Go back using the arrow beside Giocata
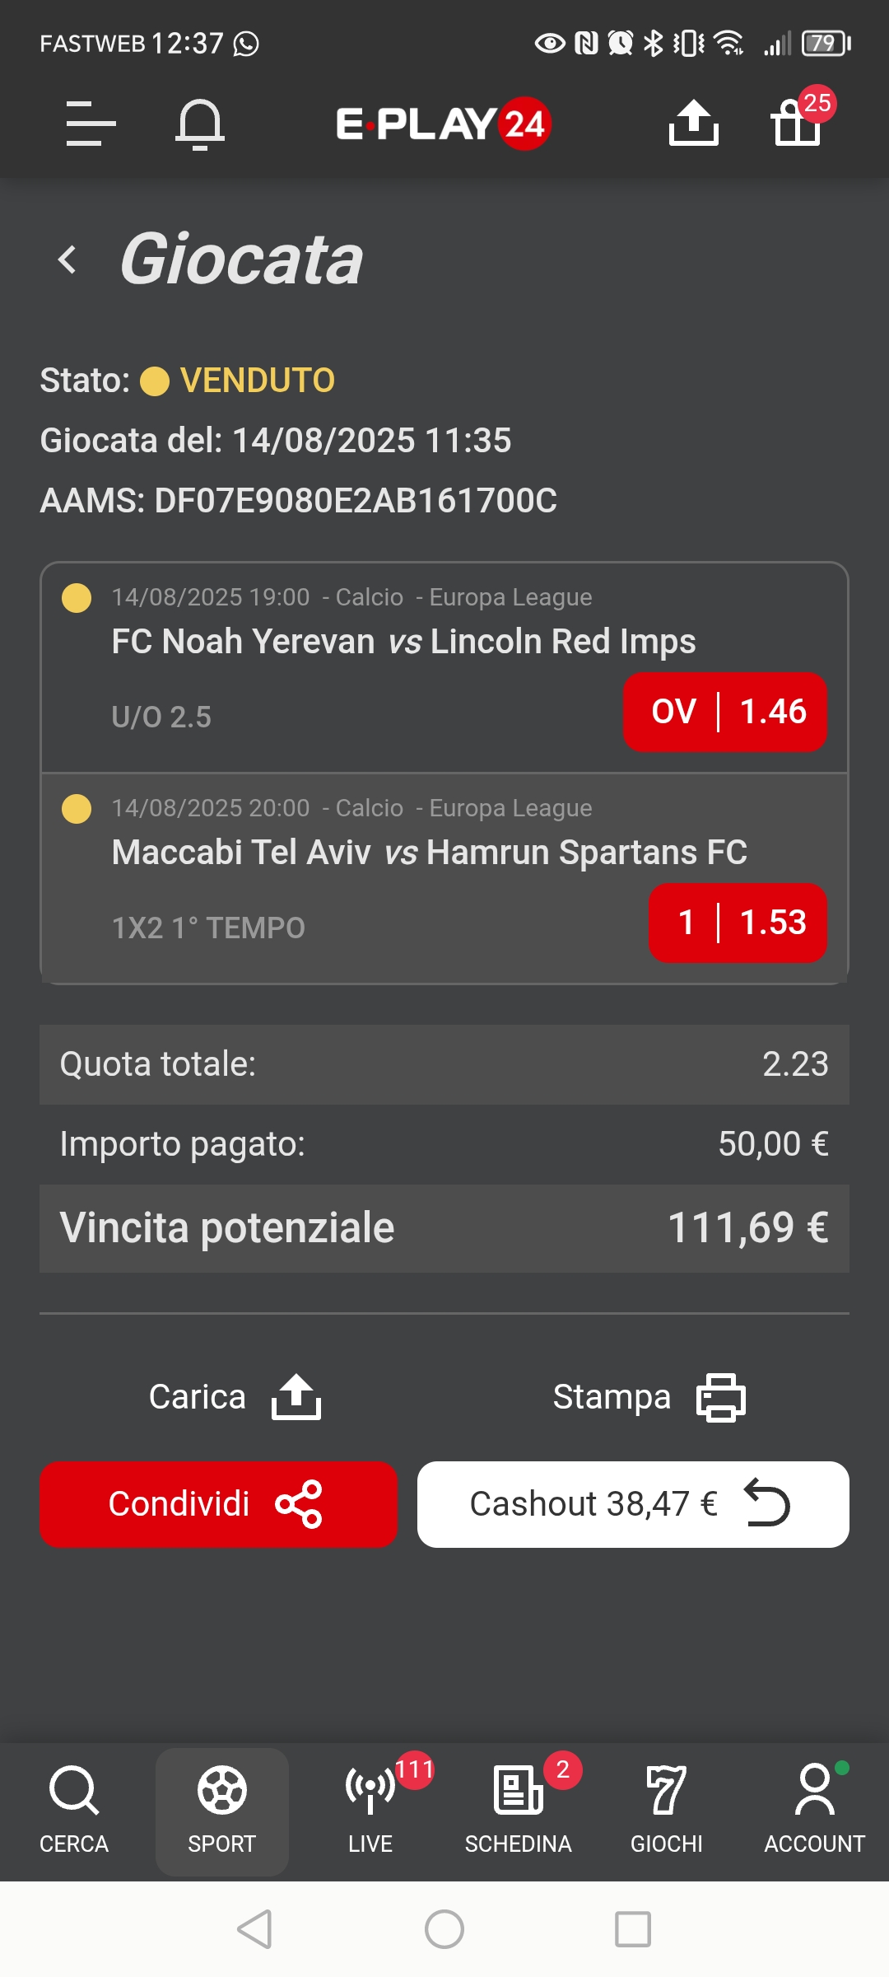This screenshot has height=1977, width=889. [x=68, y=260]
